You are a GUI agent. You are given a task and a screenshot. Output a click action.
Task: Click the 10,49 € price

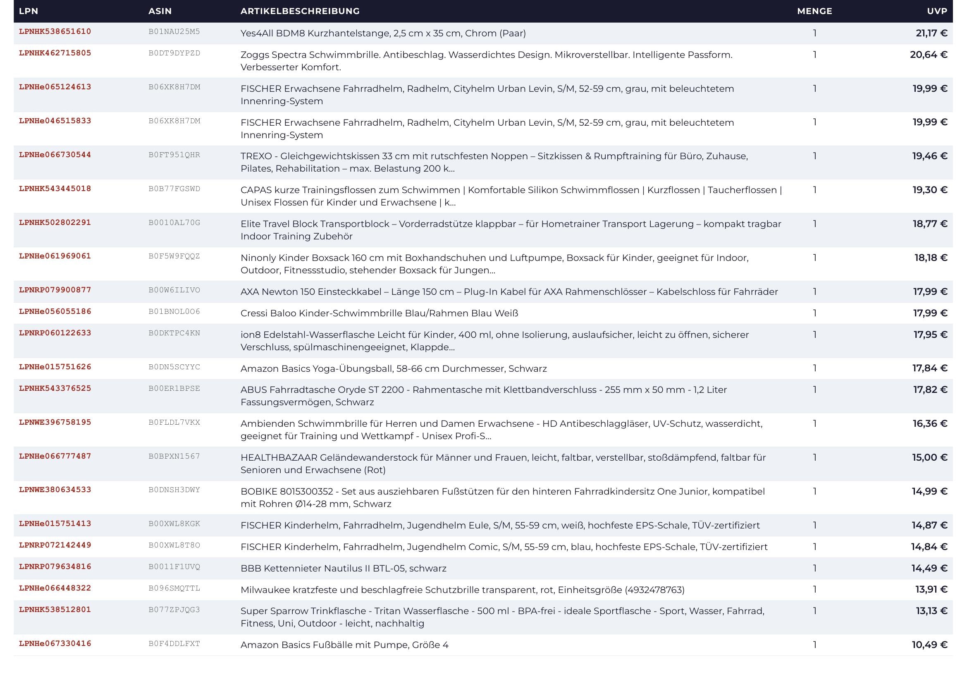pos(929,645)
